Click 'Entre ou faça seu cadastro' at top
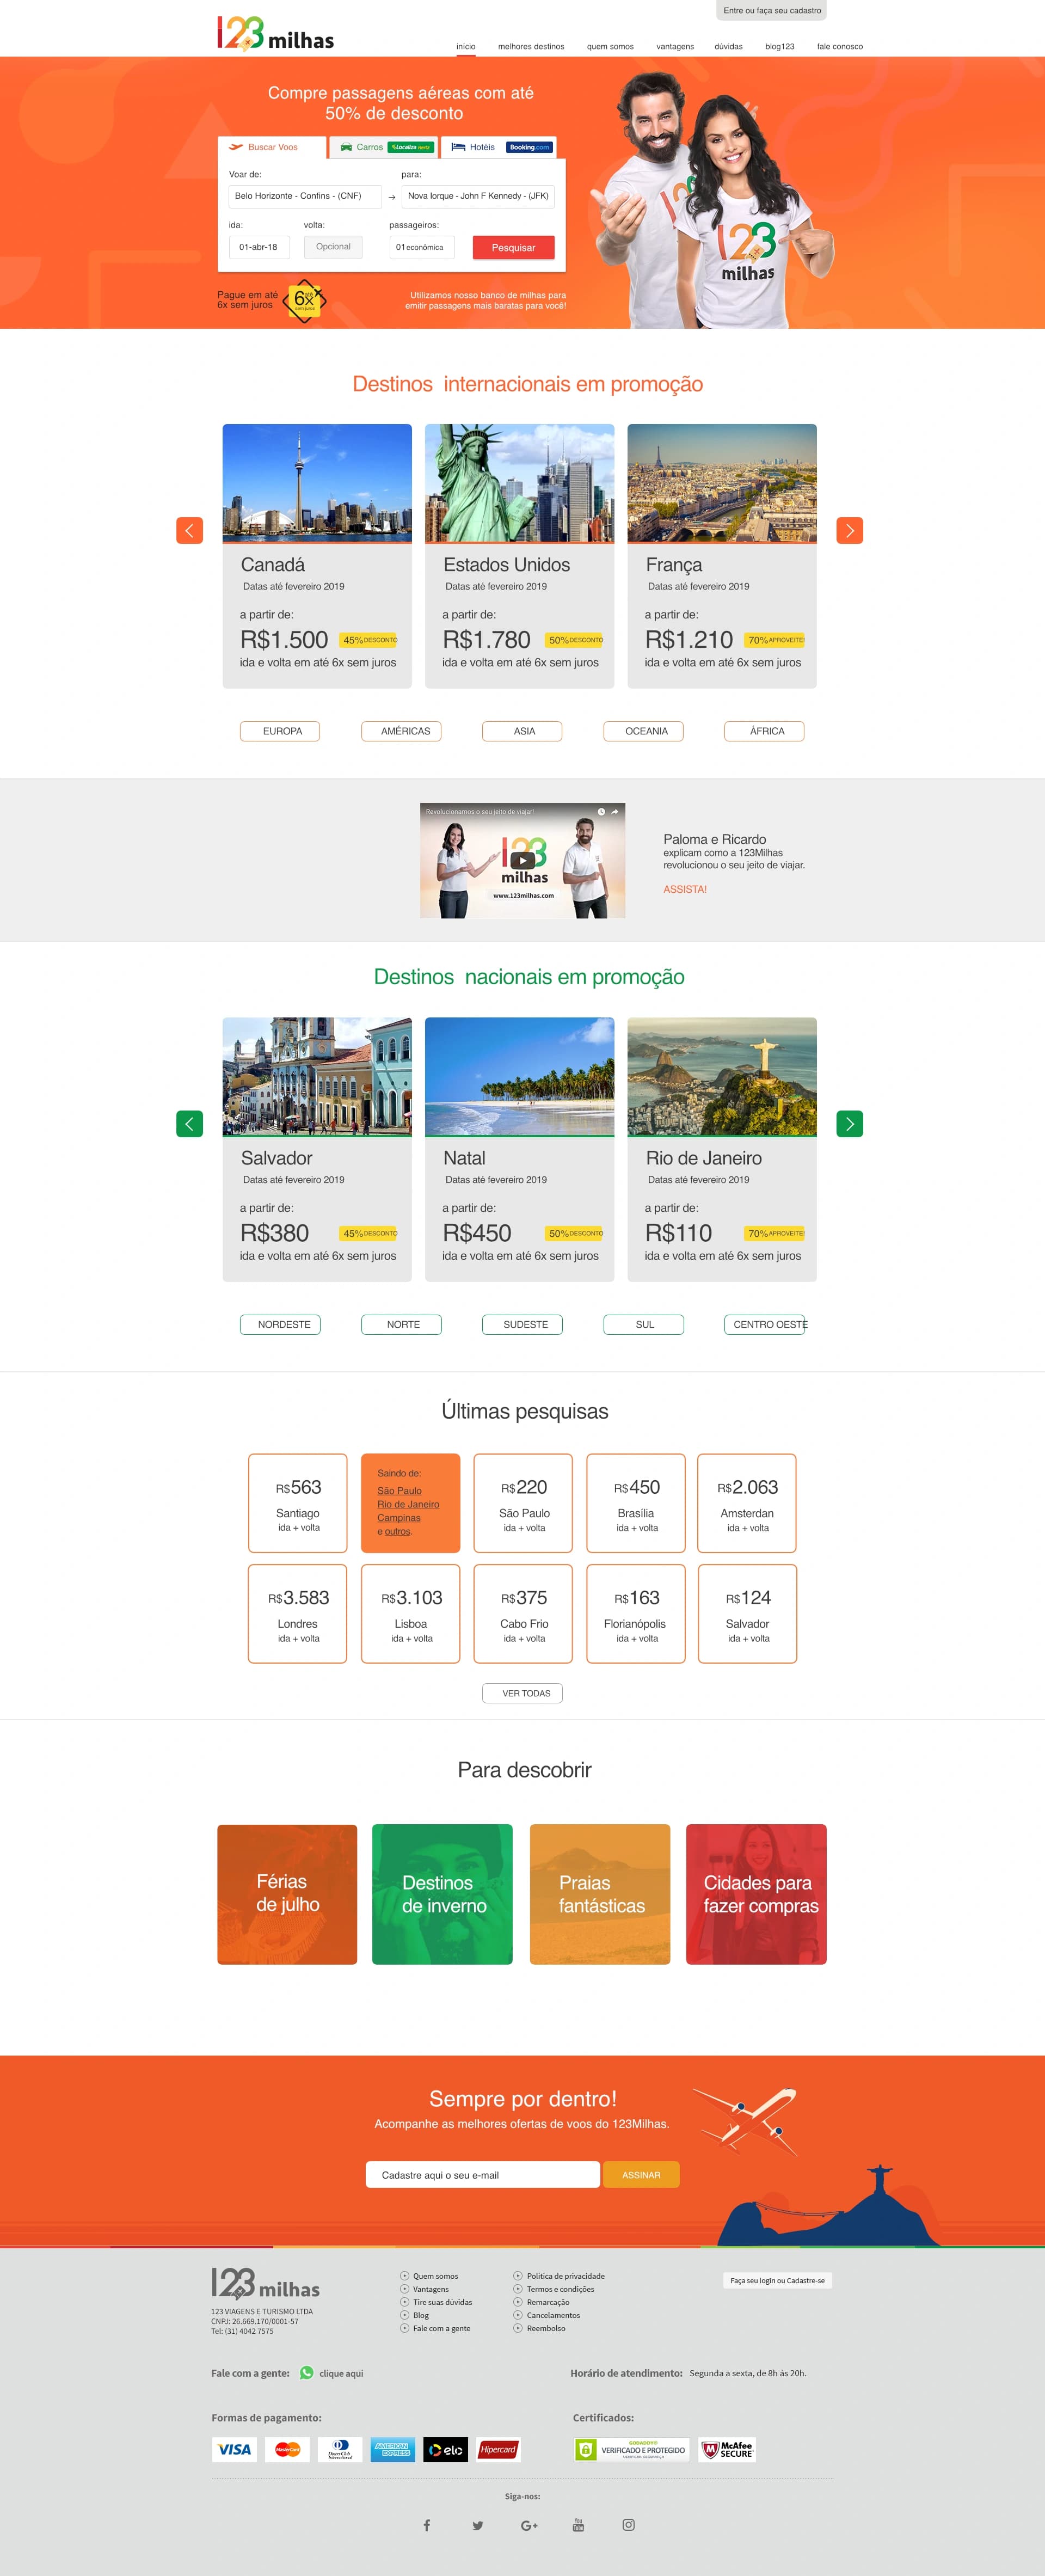1045x2576 pixels. pos(772,11)
